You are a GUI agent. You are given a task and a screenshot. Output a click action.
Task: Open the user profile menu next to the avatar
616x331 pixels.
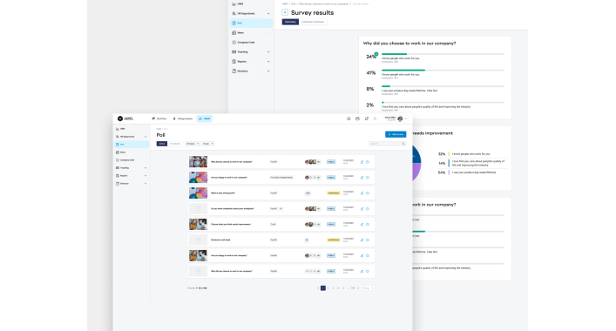tap(406, 118)
